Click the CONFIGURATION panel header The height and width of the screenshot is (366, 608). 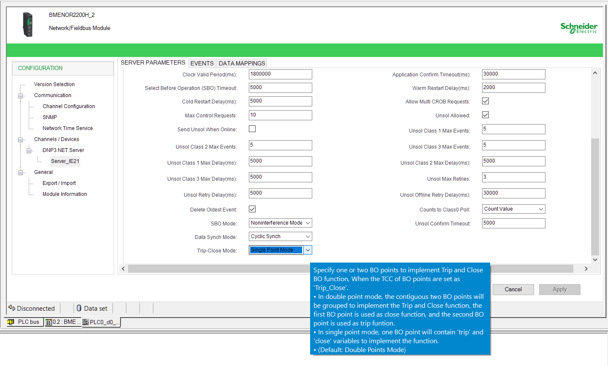point(63,68)
